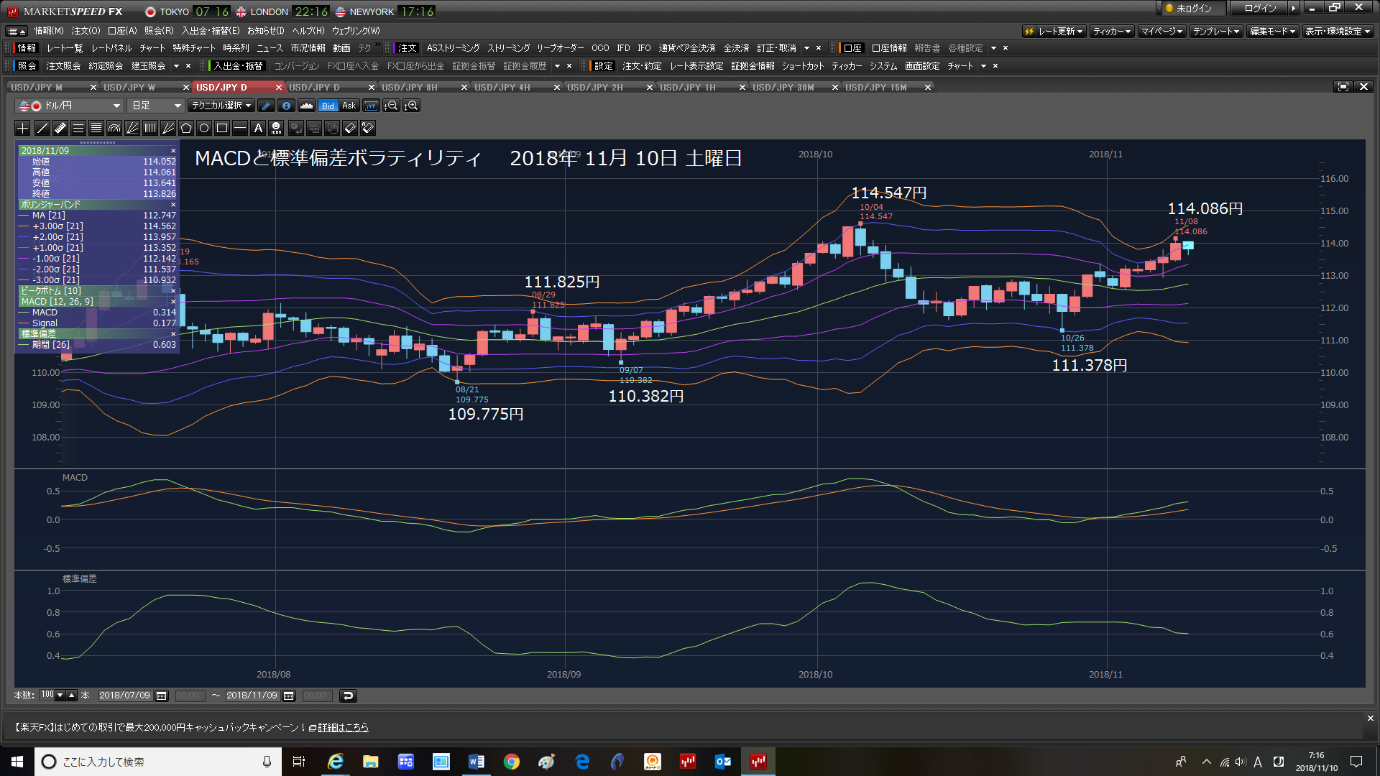Open the マイページ dropdown

pyautogui.click(x=1161, y=31)
